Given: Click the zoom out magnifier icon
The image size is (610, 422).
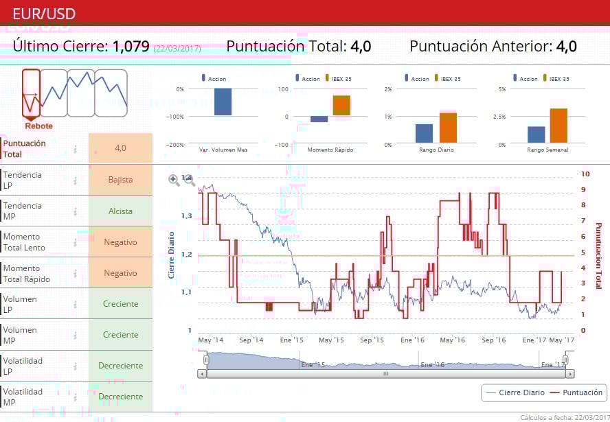Looking at the screenshot, I should 189,180.
